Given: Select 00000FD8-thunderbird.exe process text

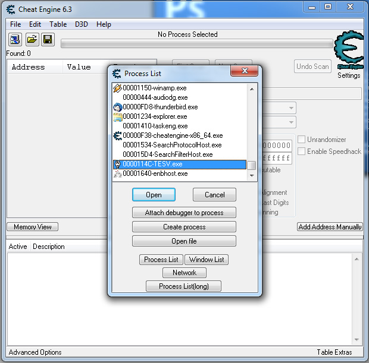Looking at the screenshot, I should 160,107.
